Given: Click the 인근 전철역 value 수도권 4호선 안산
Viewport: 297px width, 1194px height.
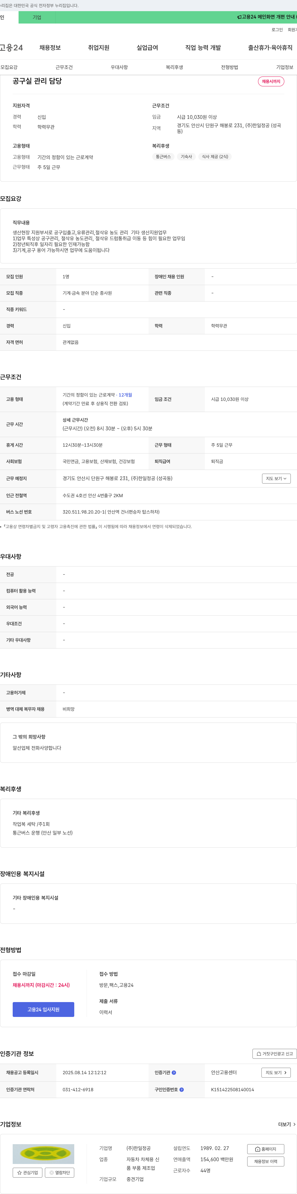Looking at the screenshot, I should click(x=93, y=496).
